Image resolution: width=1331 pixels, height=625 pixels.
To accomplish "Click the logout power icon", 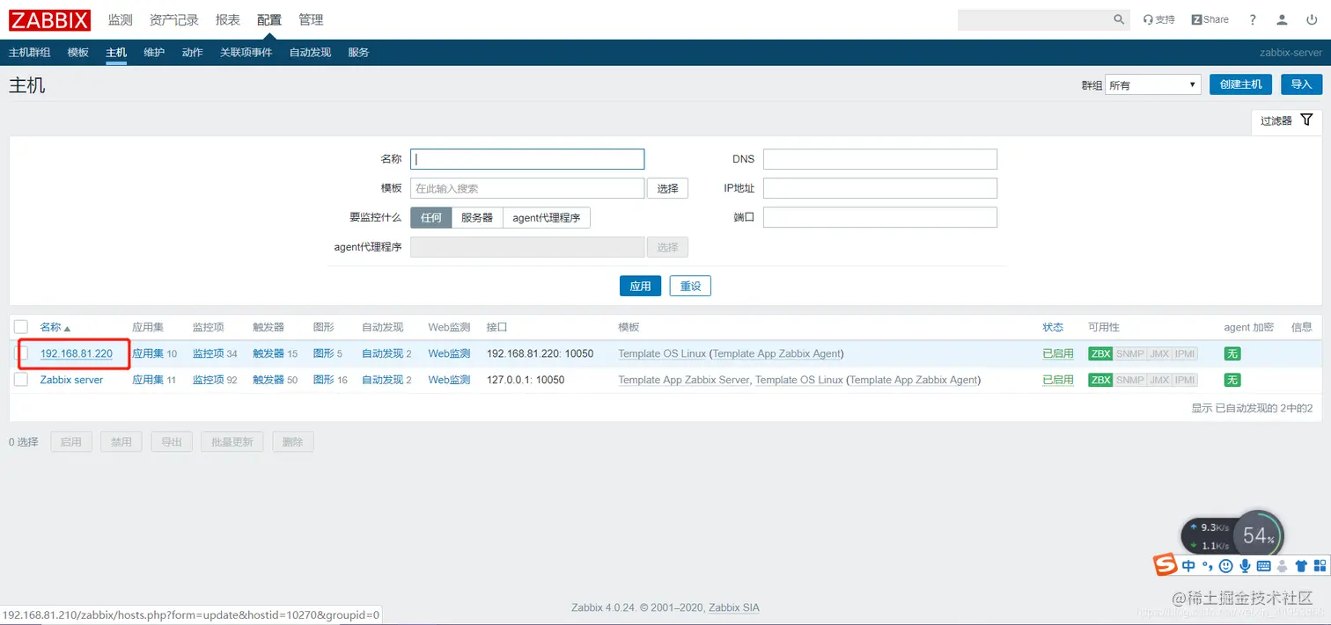I will 1312,19.
